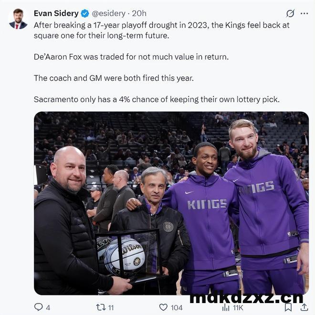Open the @esidery handle link
This screenshot has width=315, height=315.
(x=108, y=13)
